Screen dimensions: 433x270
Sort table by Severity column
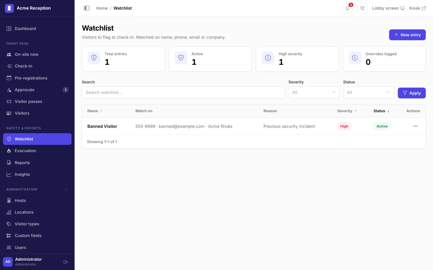tap(347, 111)
